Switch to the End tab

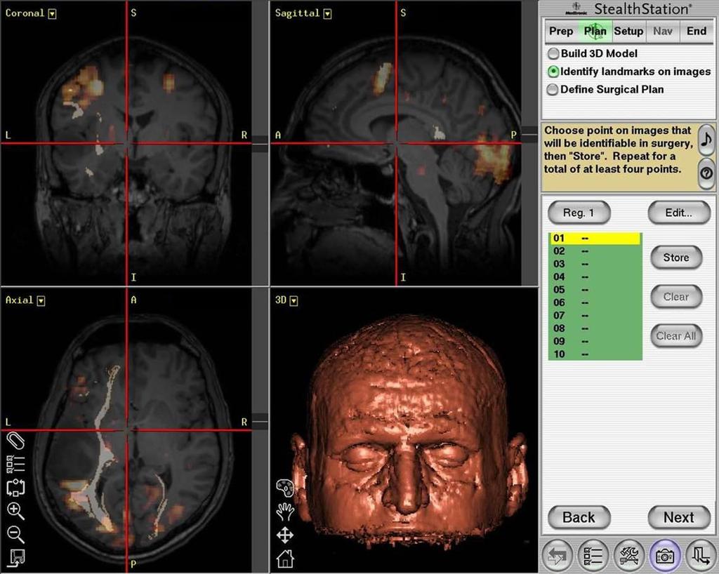pos(696,31)
